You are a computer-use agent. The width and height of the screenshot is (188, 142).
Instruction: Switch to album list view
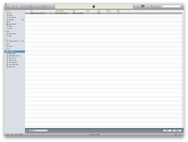point(146,6)
